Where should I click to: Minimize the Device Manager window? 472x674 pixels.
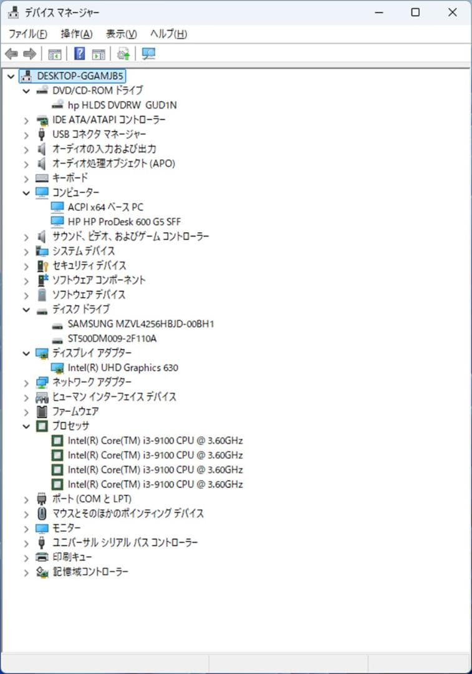tap(379, 12)
